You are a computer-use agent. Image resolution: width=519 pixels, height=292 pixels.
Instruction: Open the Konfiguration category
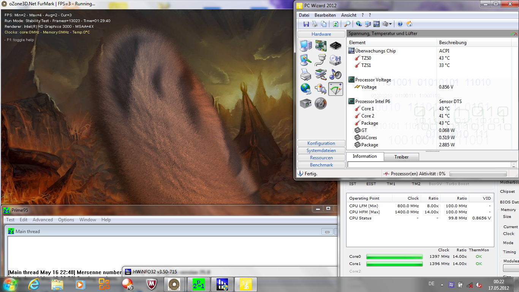321,143
